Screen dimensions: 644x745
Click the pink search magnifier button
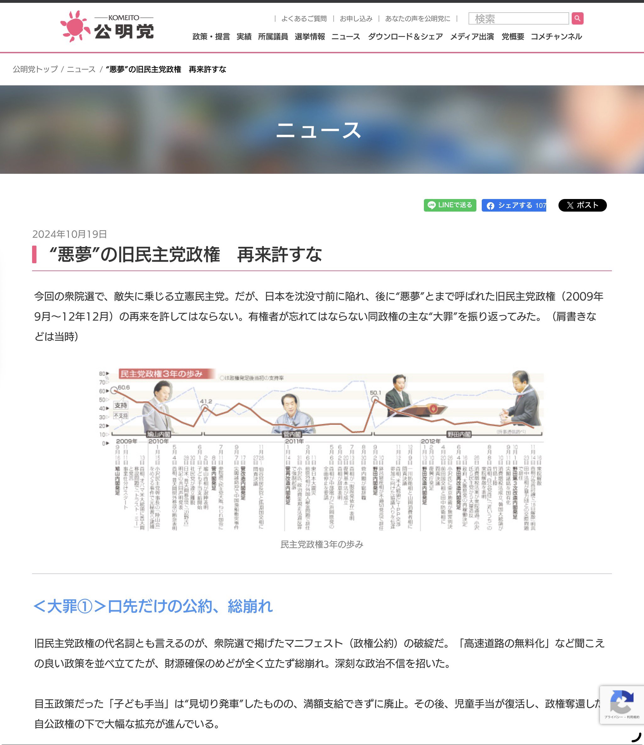click(577, 18)
